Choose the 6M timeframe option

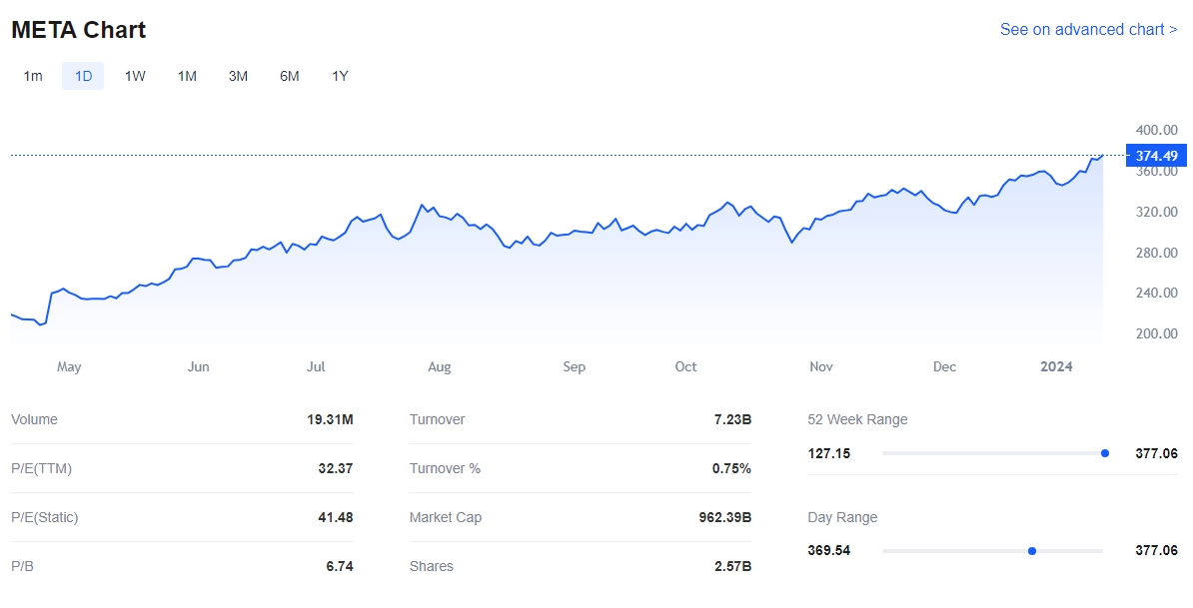(289, 76)
